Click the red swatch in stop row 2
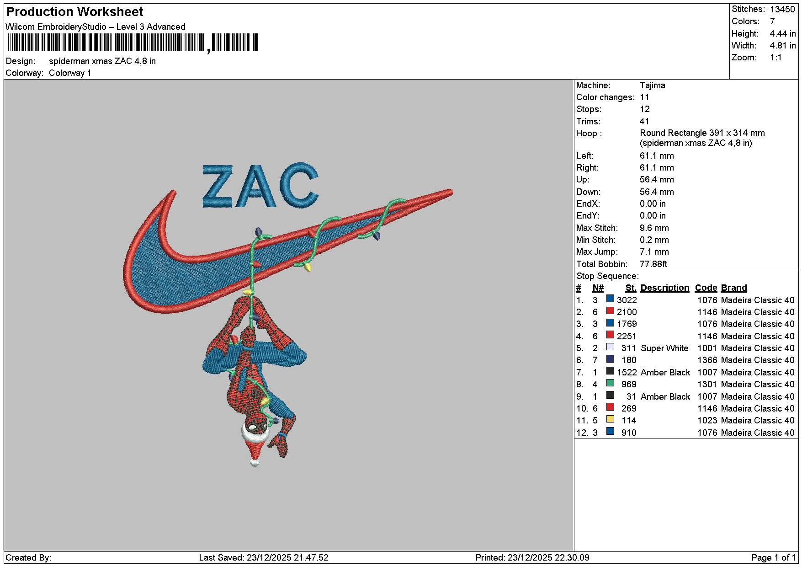The width and height of the screenshot is (802, 567). click(x=610, y=311)
